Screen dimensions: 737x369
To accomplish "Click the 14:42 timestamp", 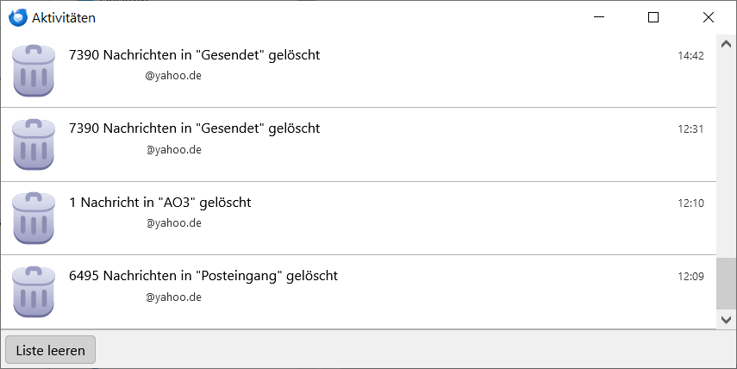I will (x=690, y=56).
